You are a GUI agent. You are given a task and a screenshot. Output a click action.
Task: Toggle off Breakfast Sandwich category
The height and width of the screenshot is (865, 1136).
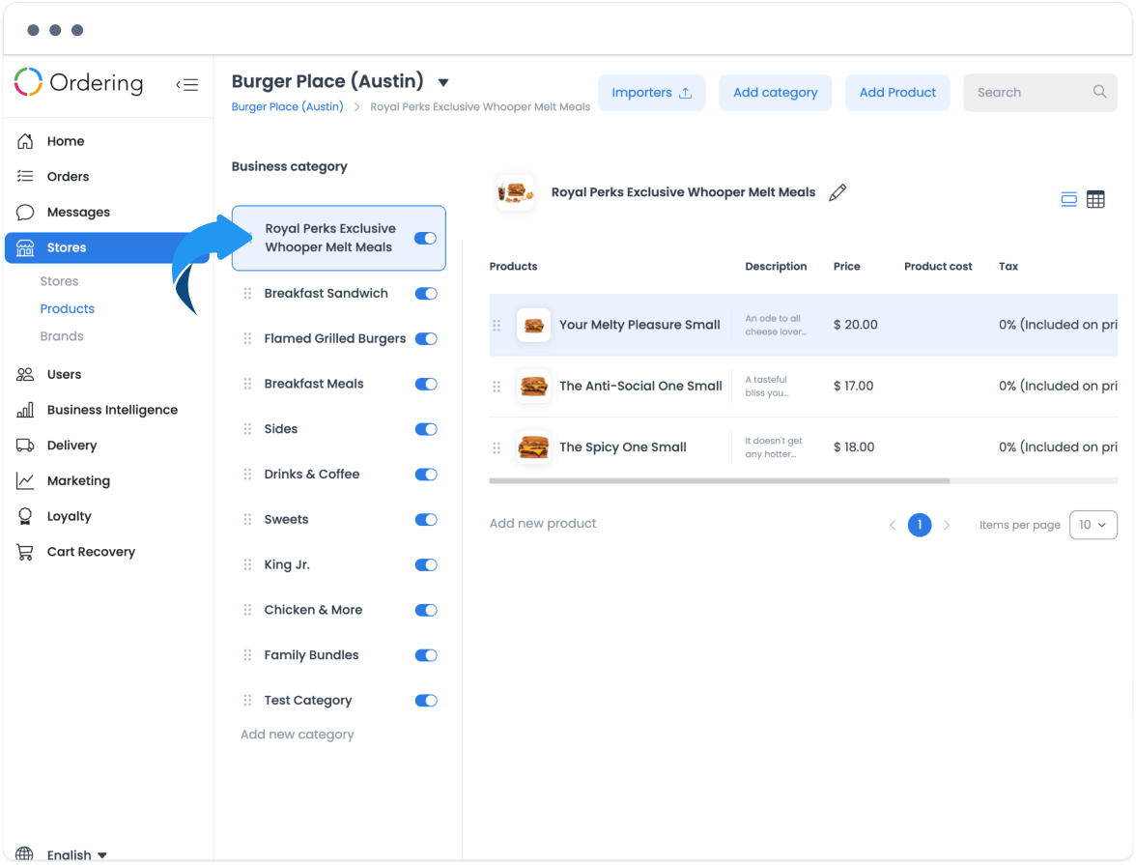coord(426,294)
